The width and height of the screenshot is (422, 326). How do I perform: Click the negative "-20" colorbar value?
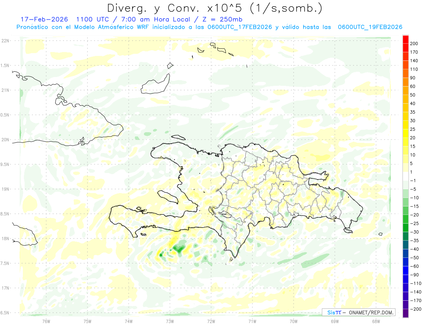pos(414,215)
